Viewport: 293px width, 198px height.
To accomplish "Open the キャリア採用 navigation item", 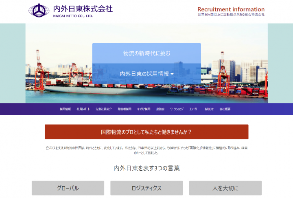I will pos(144,109).
